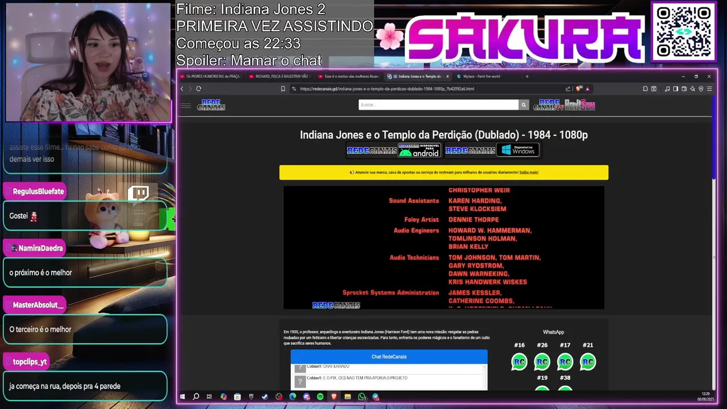The image size is (727, 409).
Task: Click the browser back arrow
Action: click(182, 89)
